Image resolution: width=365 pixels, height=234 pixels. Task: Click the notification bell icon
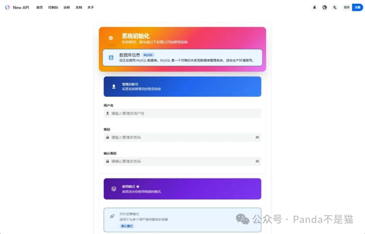tap(315, 7)
